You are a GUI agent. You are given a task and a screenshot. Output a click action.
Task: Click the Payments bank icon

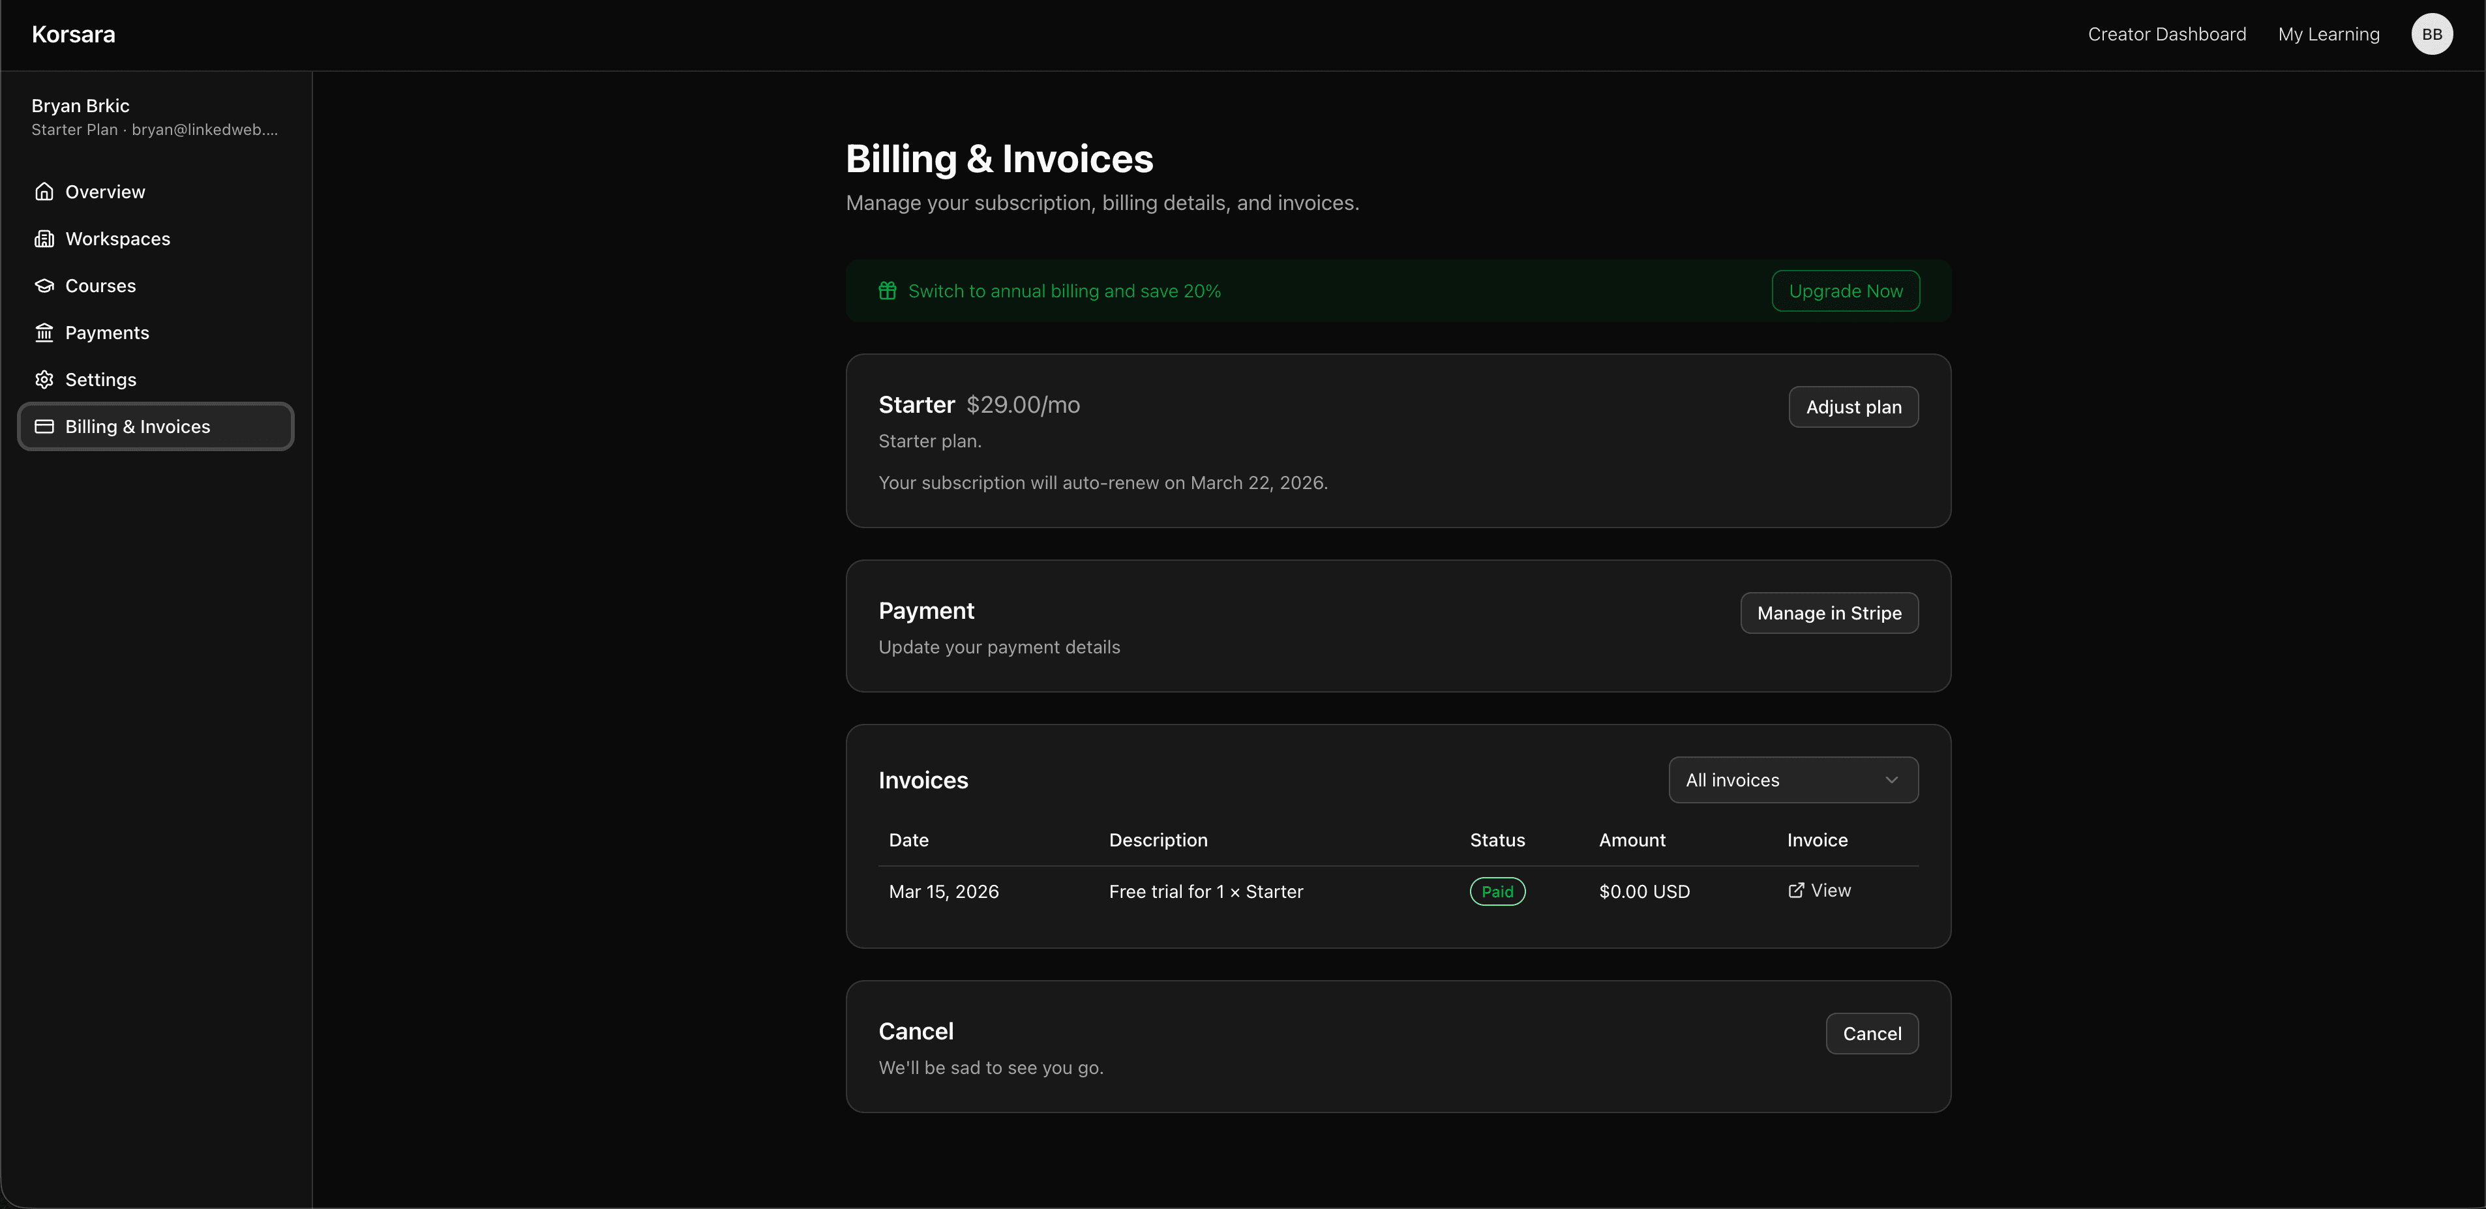click(x=44, y=332)
